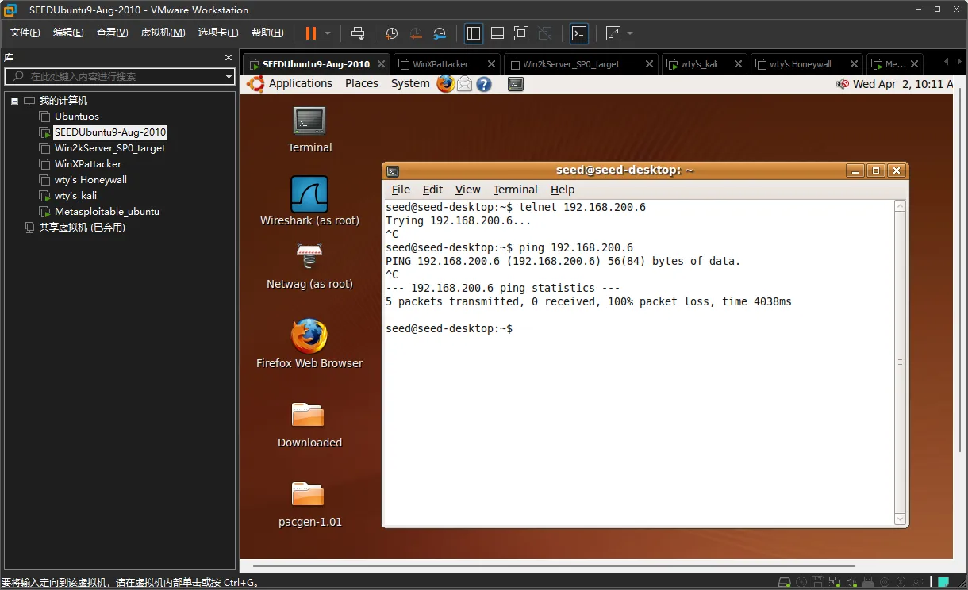Image resolution: width=968 pixels, height=590 pixels.
Task: Open the 虚拟机(M) menu
Action: click(163, 33)
